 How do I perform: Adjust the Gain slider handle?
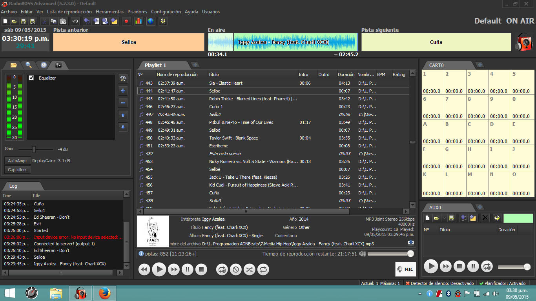(34, 149)
